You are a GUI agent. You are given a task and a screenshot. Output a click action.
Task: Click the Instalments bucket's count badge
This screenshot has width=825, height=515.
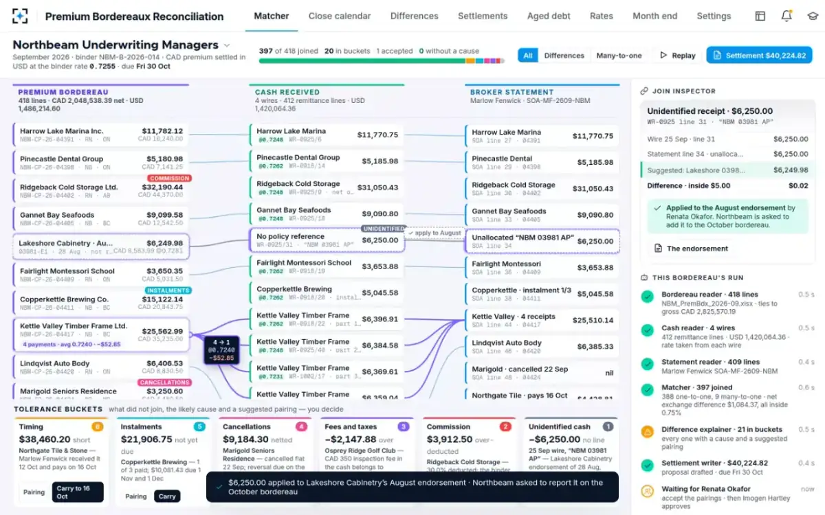[199, 426]
